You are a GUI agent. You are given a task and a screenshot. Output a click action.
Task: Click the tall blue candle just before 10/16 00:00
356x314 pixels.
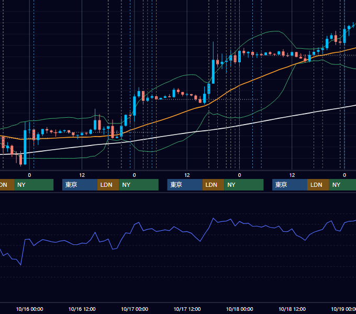tap(25, 147)
